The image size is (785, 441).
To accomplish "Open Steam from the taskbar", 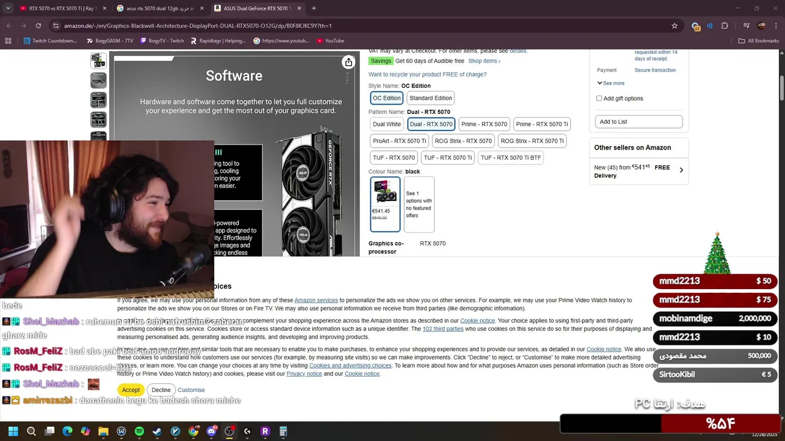I will click(157, 431).
